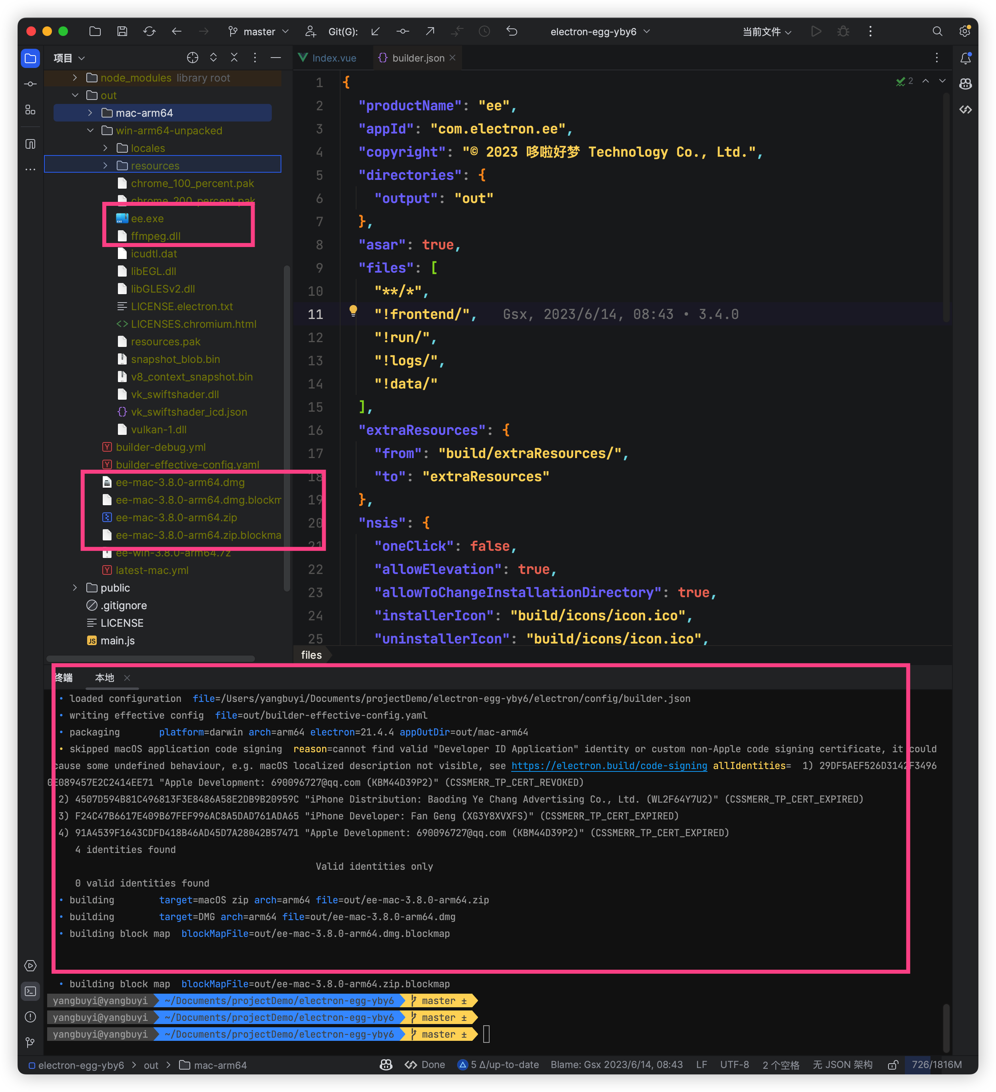Open the project folder toolbar icon
This screenshot has height=1092, width=996.
95,32
